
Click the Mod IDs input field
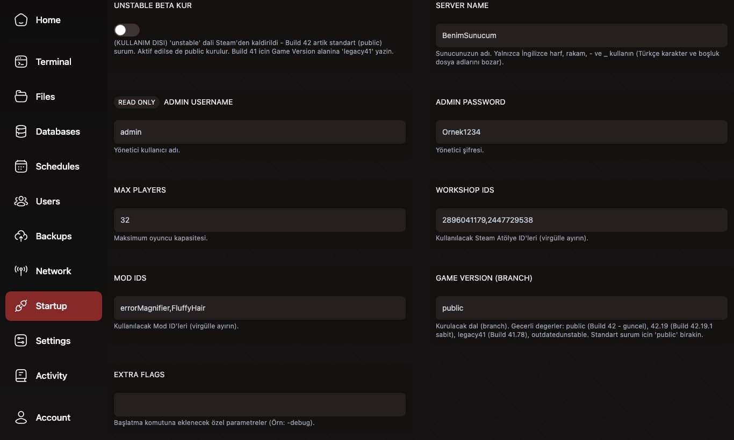click(x=260, y=308)
